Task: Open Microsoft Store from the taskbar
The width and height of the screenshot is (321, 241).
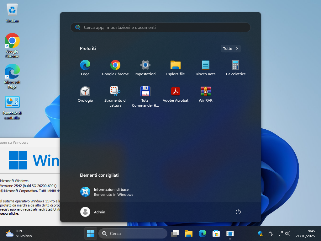Action: click(x=216, y=233)
